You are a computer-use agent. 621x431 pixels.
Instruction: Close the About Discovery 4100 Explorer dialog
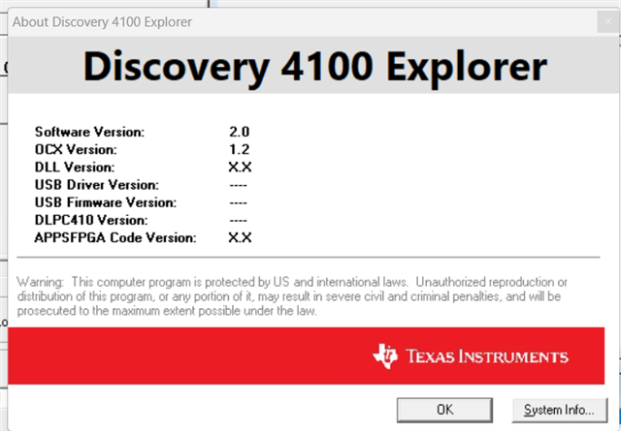pos(608,21)
